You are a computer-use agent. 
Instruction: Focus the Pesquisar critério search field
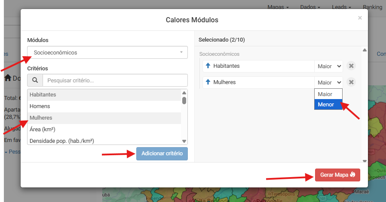pos(115,80)
